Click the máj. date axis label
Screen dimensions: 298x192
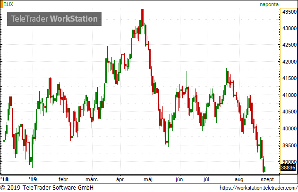[x=149, y=179]
